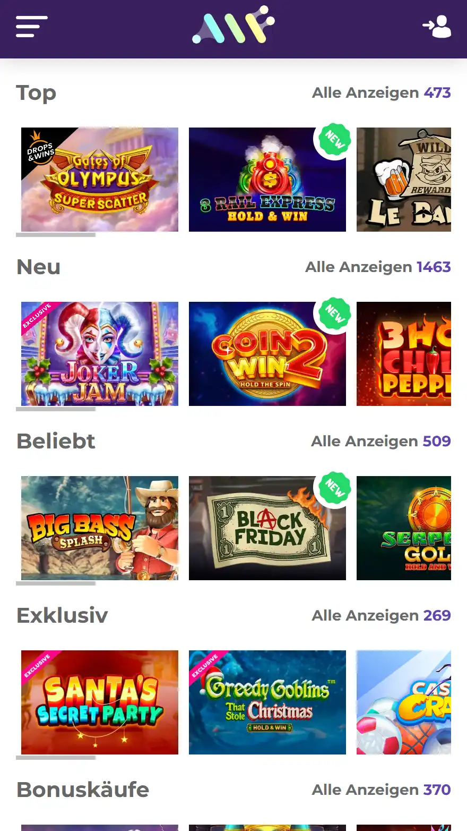Expand the Beliebt list via Alle Anzeigen
The height and width of the screenshot is (831, 467).
point(380,441)
